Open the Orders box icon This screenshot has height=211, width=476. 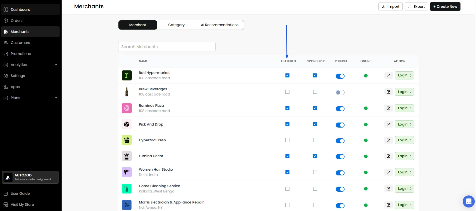click(6, 21)
